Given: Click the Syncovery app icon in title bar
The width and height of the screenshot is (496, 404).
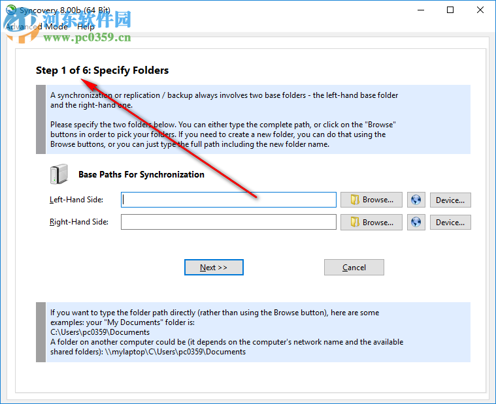Looking at the screenshot, I should tap(11, 10).
